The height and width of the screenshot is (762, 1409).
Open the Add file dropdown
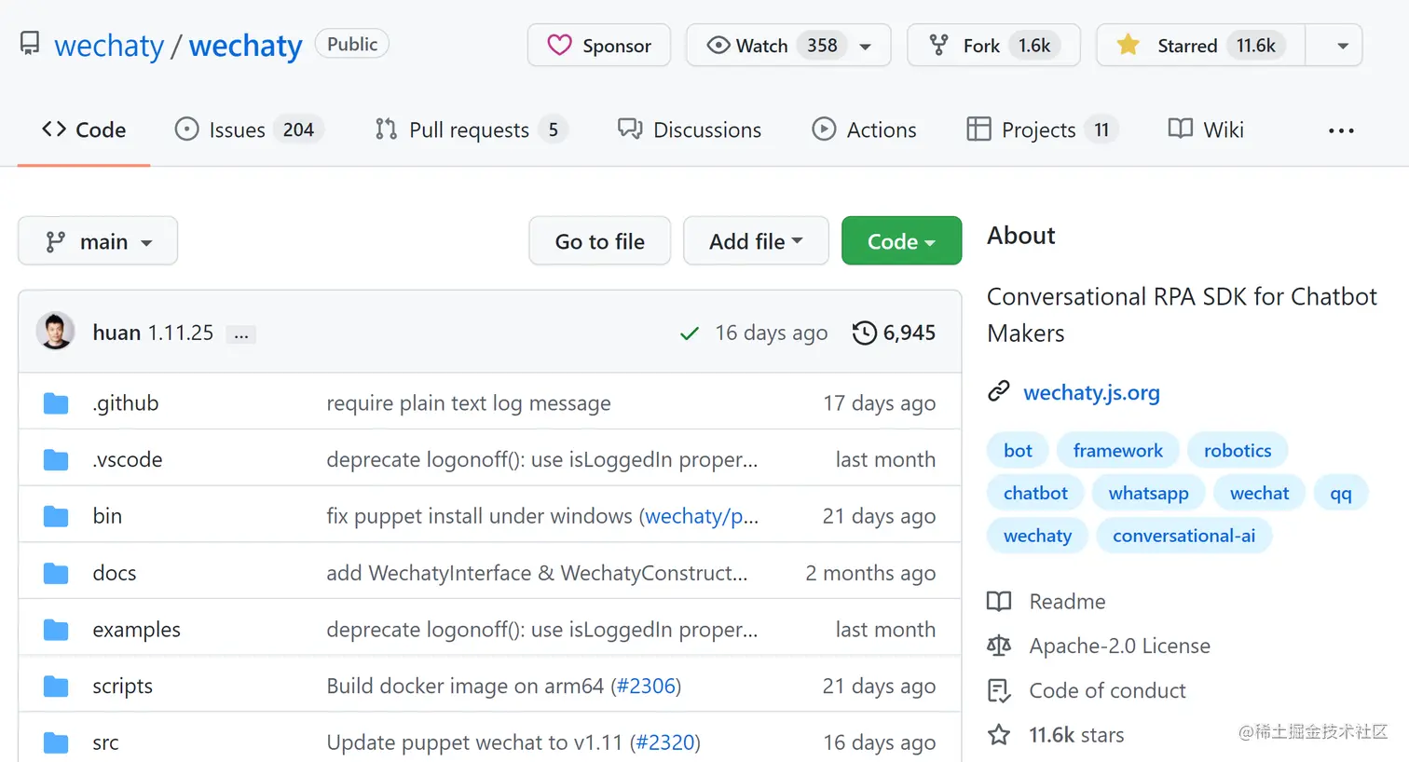[756, 241]
